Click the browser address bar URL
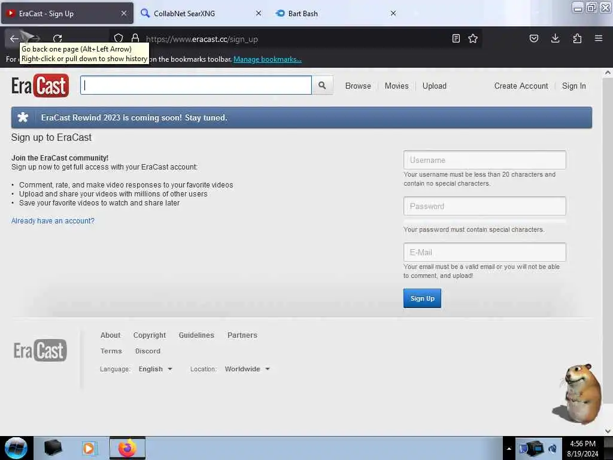 point(202,39)
